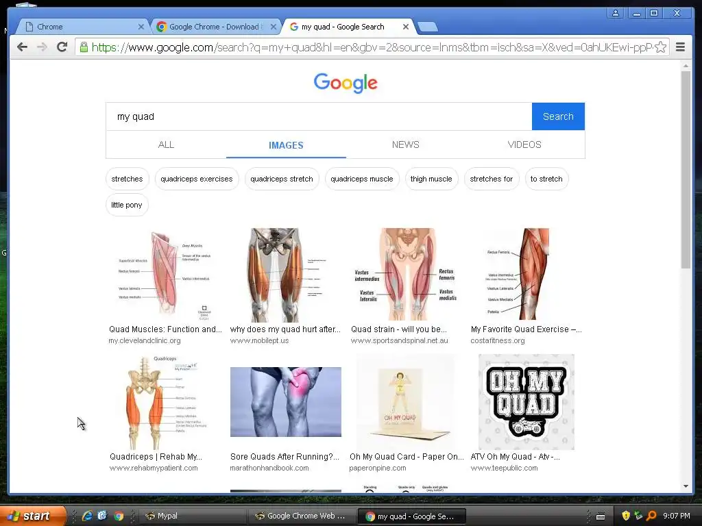
Task: Click the scrollbar down arrow
Action: (x=686, y=486)
